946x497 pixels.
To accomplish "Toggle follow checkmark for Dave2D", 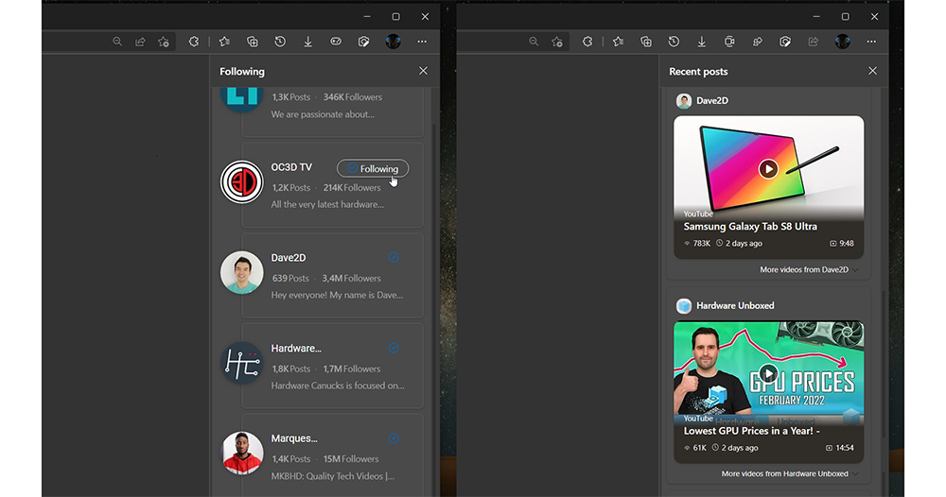I will [394, 257].
